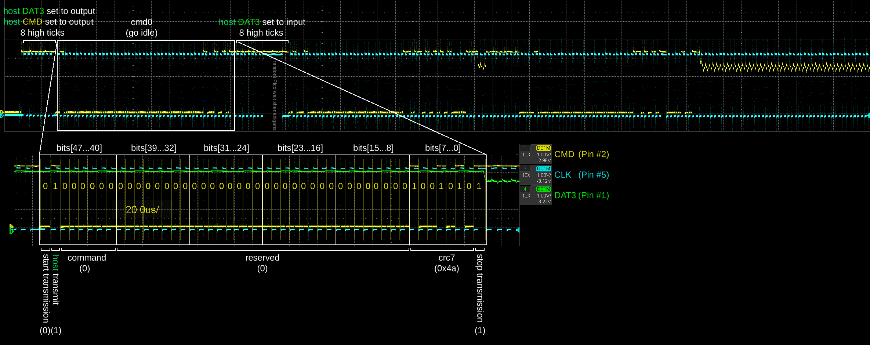The image size is (870, 345).
Task: Click the bits[7...0] segment label
Action: (443, 148)
